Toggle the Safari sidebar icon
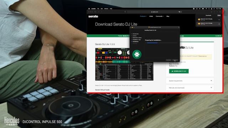Viewport: 228px width, 128px height. (x=95, y=12)
